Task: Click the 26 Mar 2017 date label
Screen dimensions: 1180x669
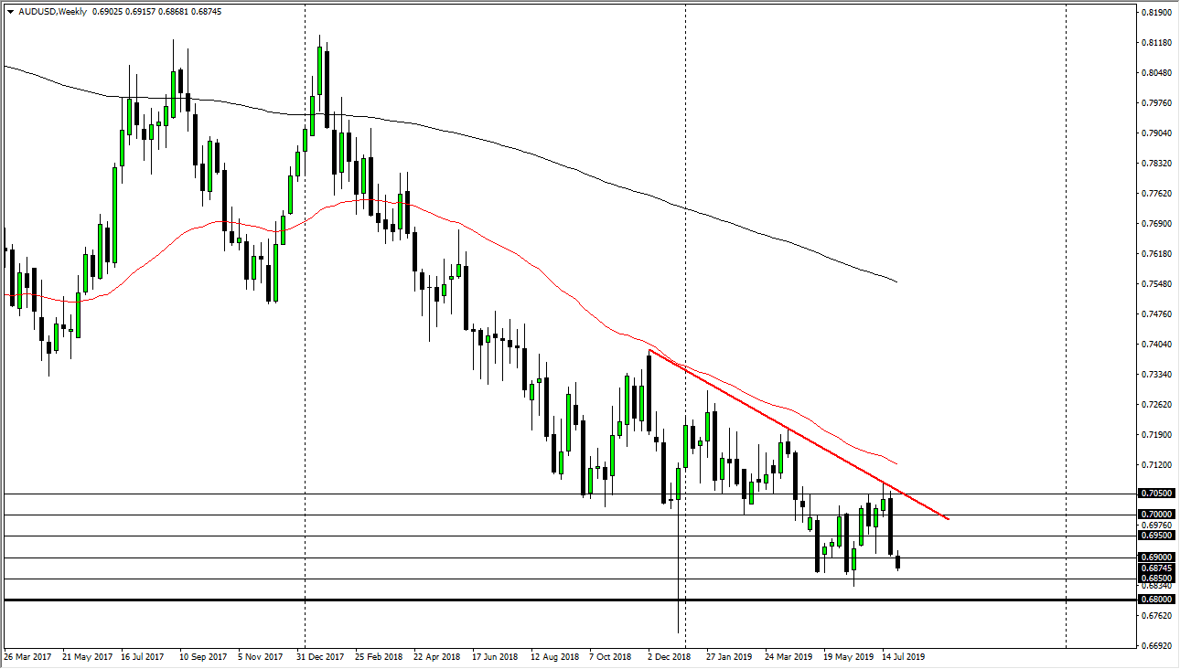Action: [x=30, y=656]
